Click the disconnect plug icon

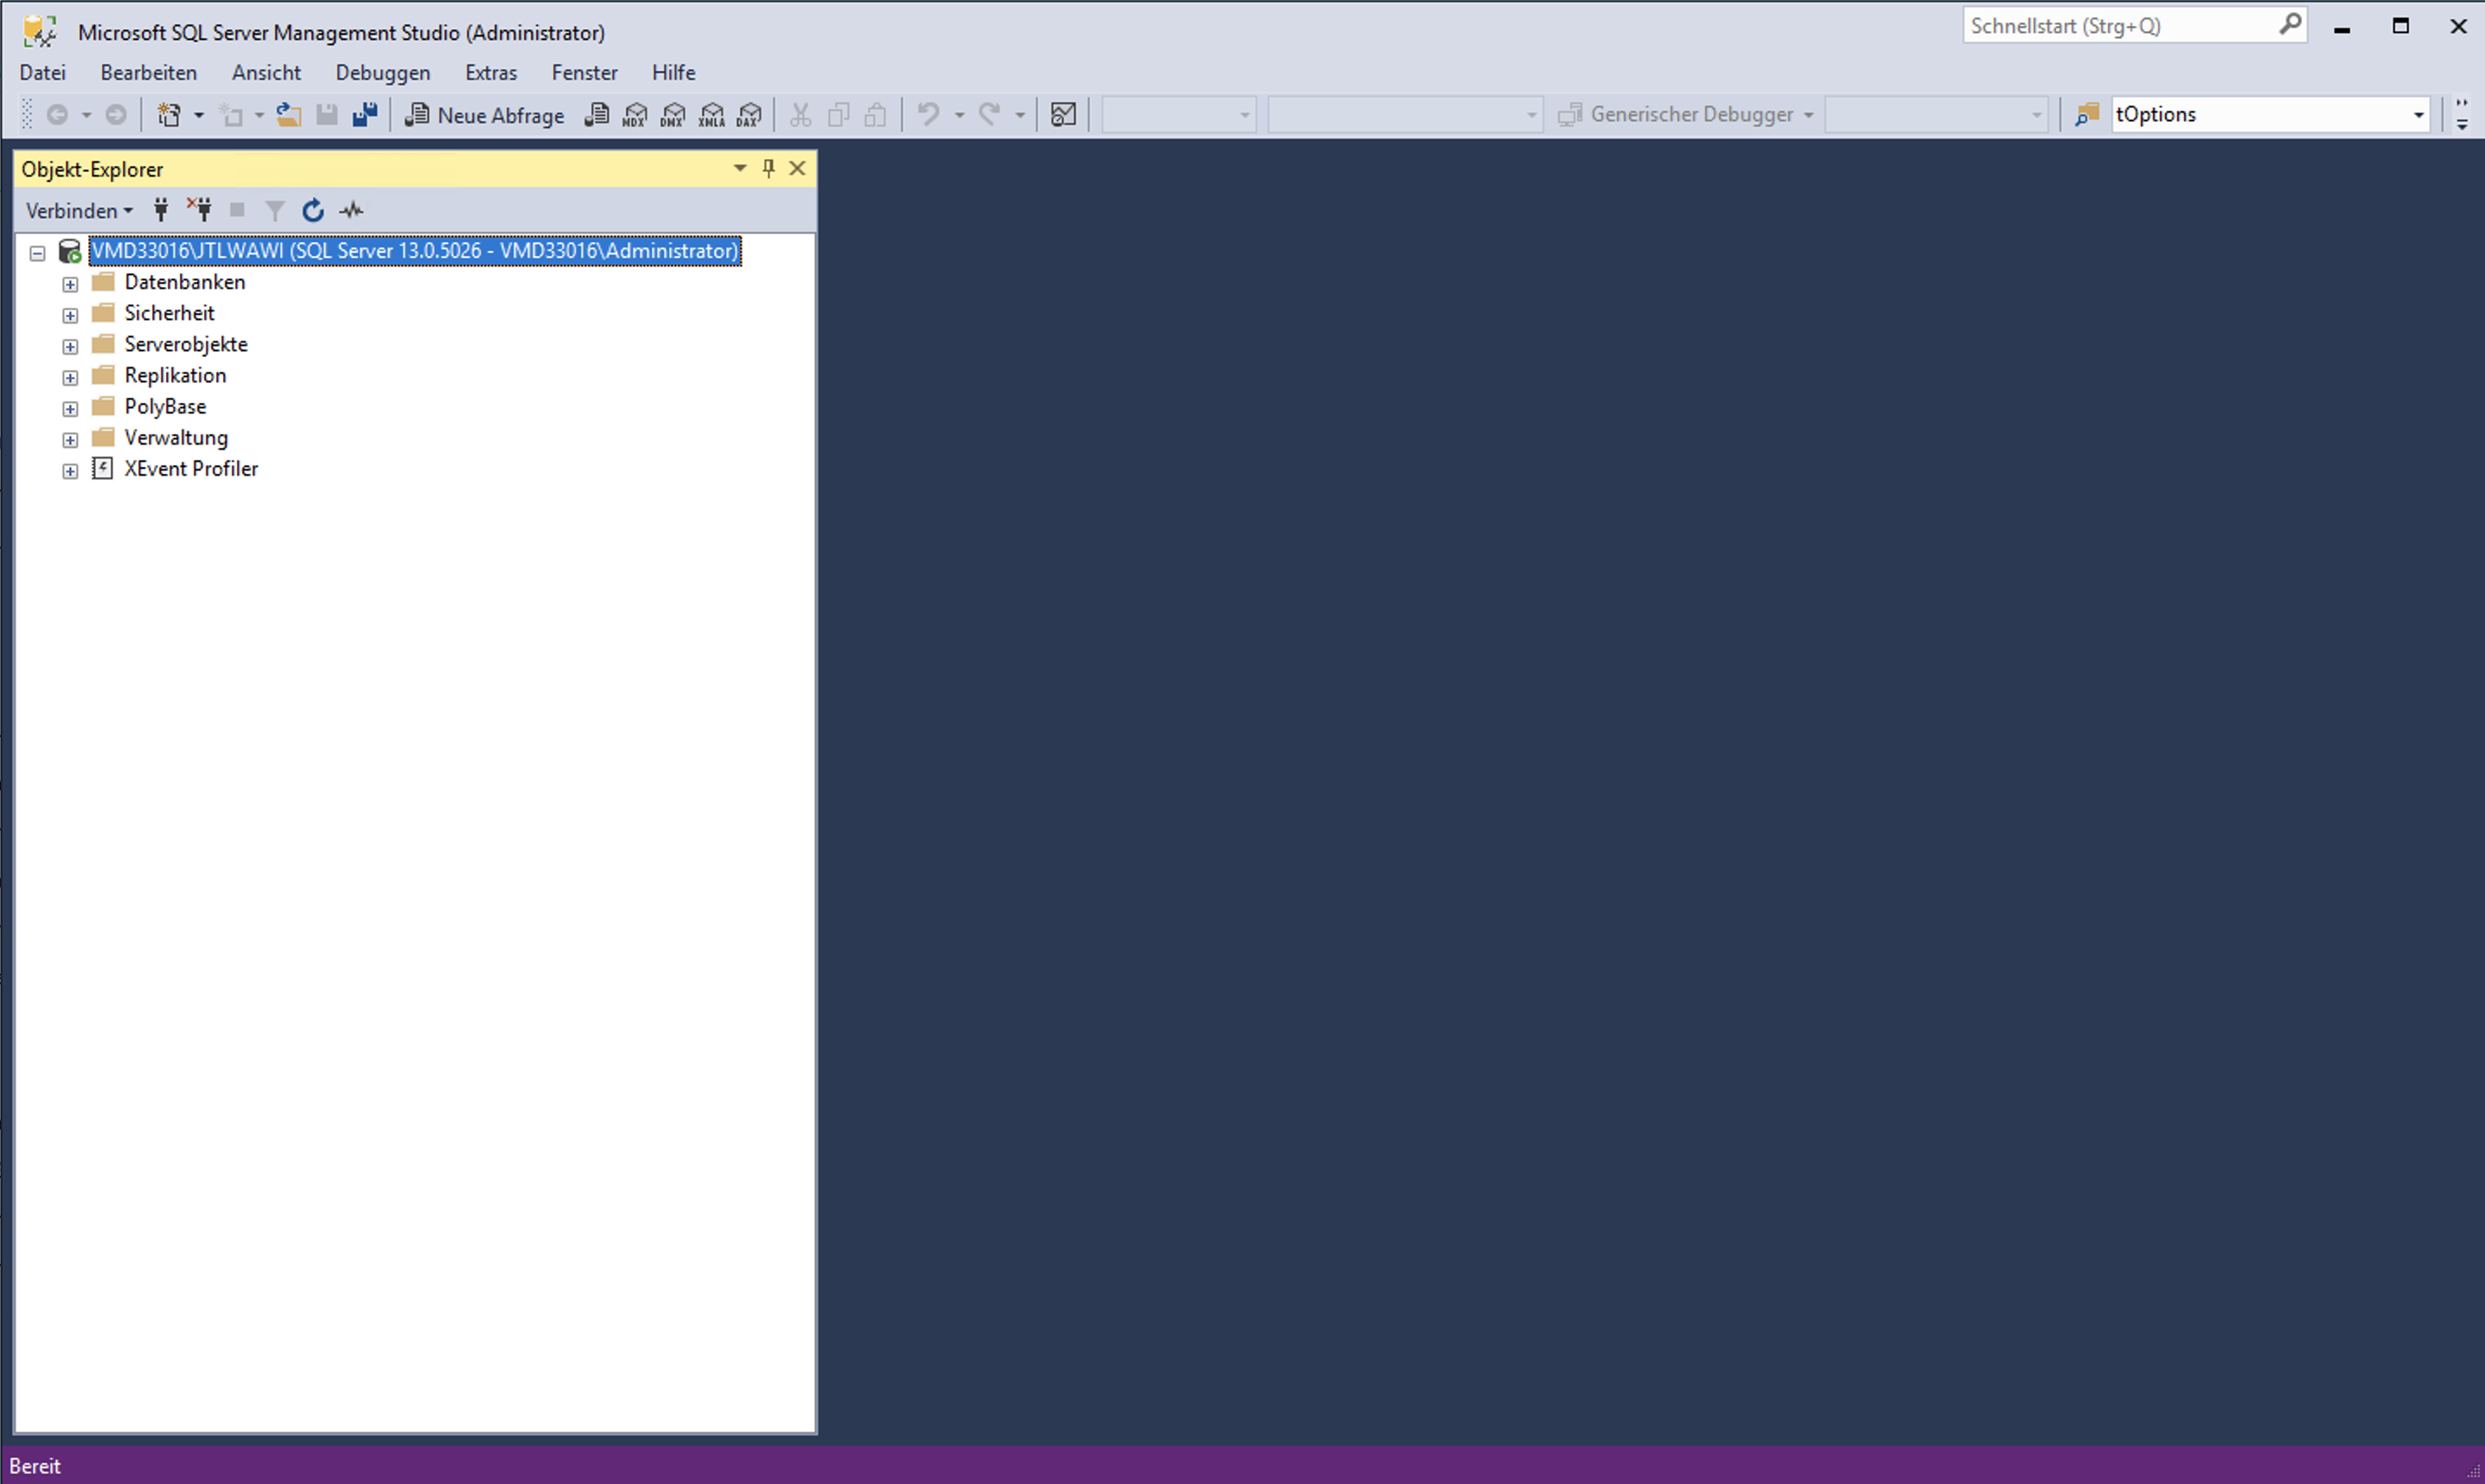click(x=199, y=210)
